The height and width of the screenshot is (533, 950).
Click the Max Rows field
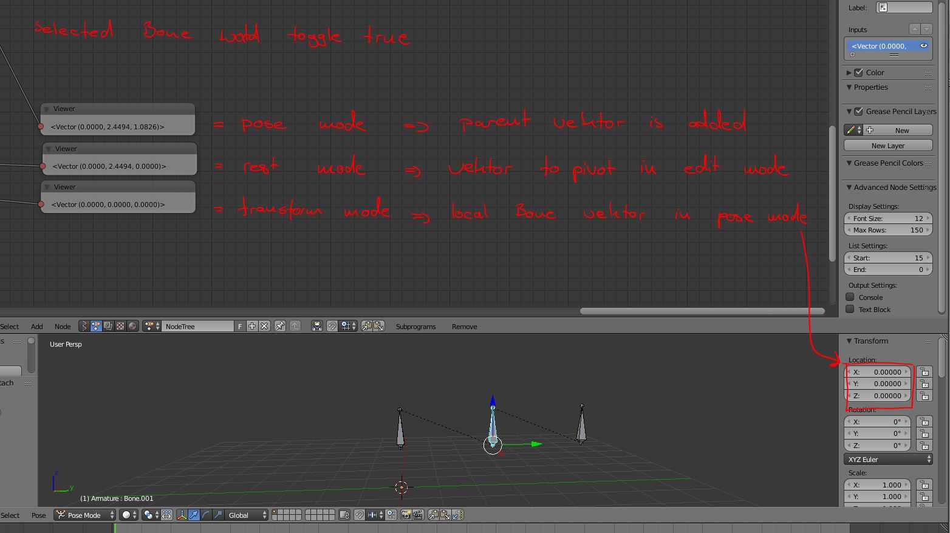click(888, 230)
